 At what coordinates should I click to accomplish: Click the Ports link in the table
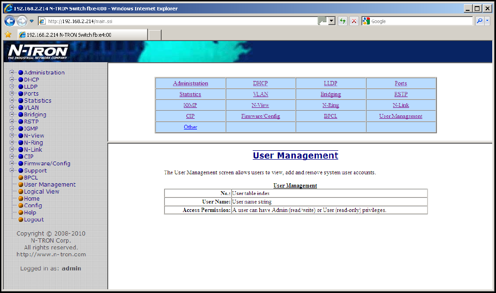401,83
